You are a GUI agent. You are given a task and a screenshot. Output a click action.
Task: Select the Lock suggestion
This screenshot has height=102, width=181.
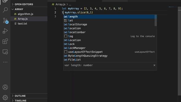point(109,44)
